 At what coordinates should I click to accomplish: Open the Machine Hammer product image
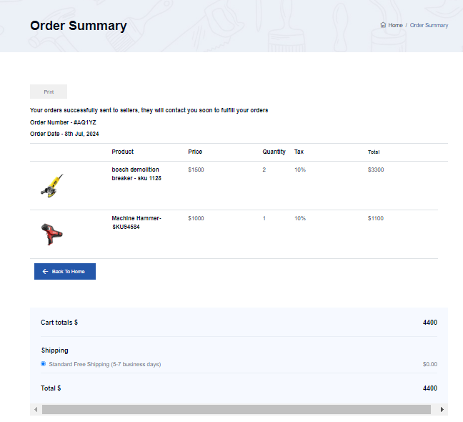tap(52, 234)
